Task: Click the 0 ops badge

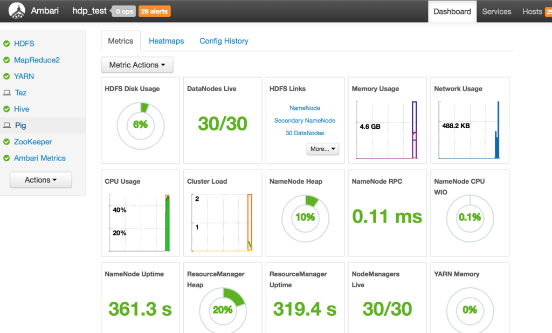Action: pyautogui.click(x=125, y=11)
